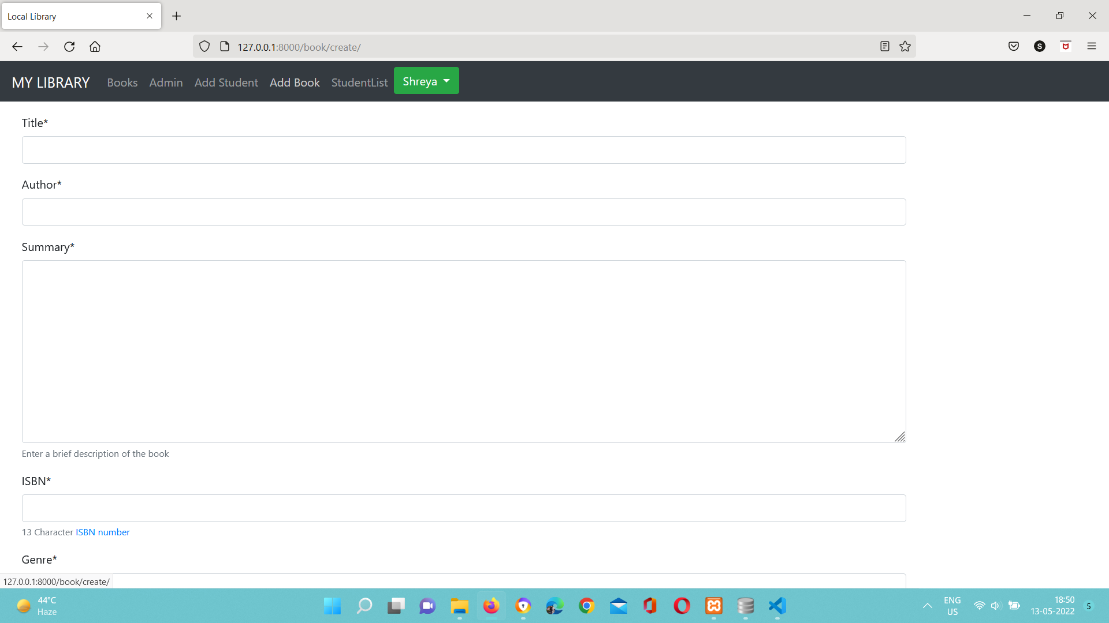Open a new browser tab
Viewport: 1109px width, 623px height.
pos(177,16)
